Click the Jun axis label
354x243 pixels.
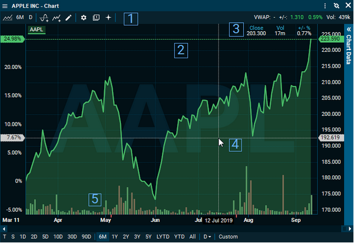pos(155,220)
